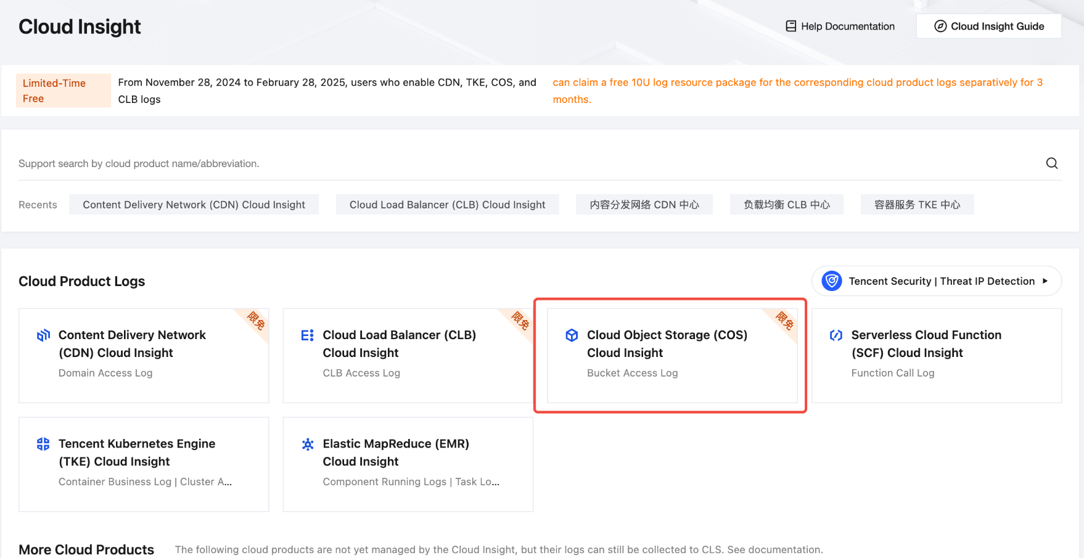Open the Bucket Access Log card subtitle

(632, 373)
